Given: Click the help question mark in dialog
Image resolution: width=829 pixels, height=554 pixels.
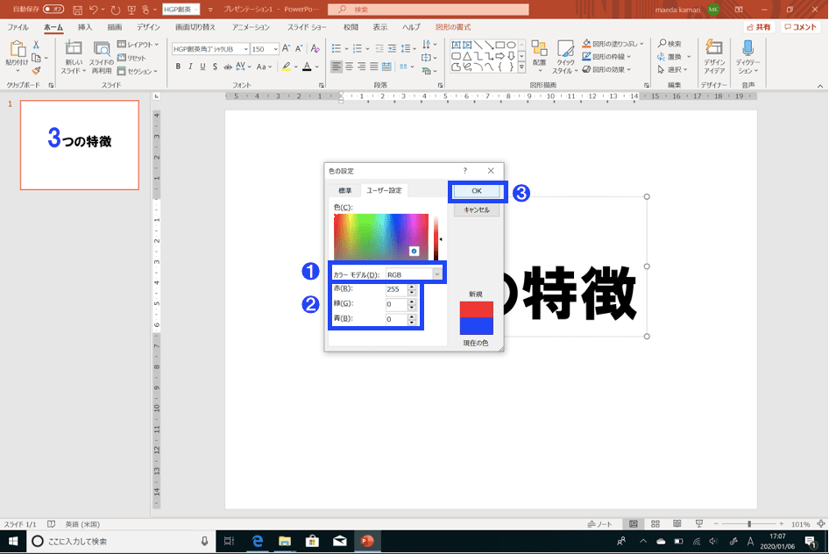Looking at the screenshot, I should point(464,171).
